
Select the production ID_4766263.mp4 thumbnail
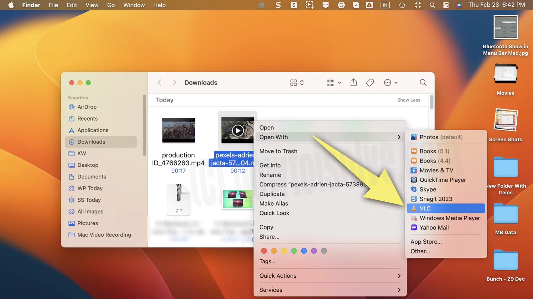coord(179,130)
